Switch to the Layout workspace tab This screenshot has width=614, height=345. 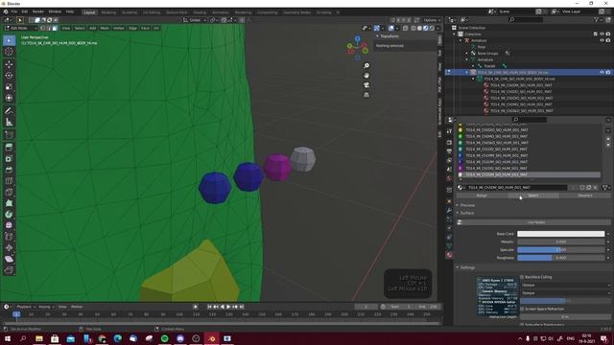pos(89,12)
